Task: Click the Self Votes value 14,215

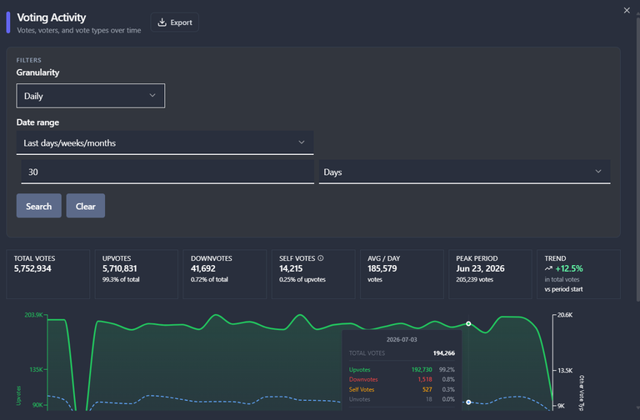Action: [x=291, y=268]
